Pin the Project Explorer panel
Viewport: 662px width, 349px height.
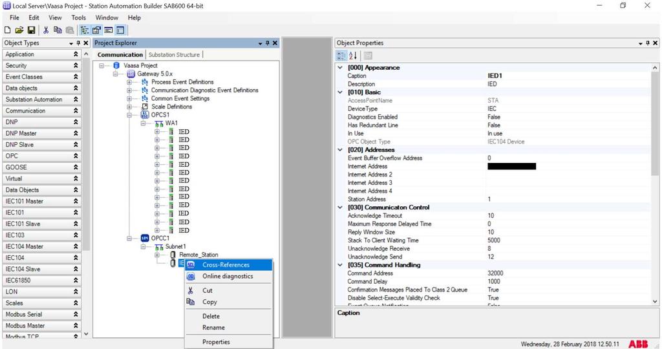point(267,43)
